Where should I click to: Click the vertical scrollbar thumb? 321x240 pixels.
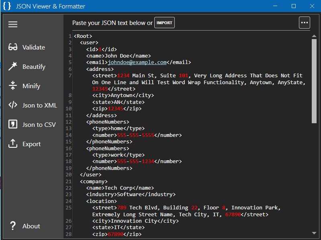(314, 81)
